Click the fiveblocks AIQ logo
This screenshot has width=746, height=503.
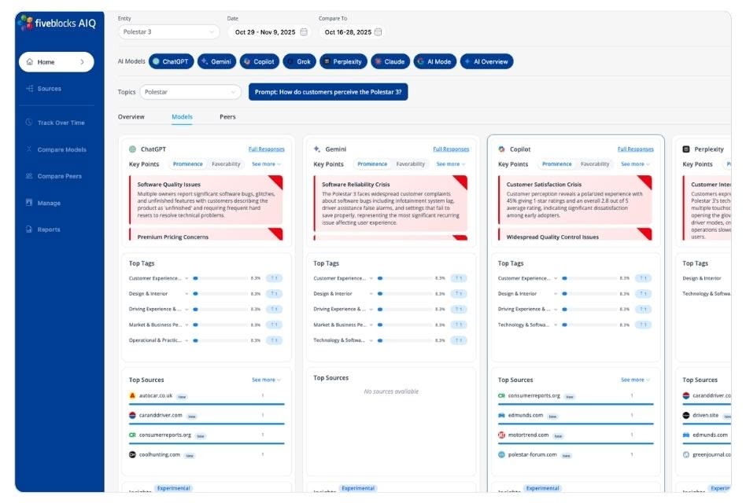point(57,23)
